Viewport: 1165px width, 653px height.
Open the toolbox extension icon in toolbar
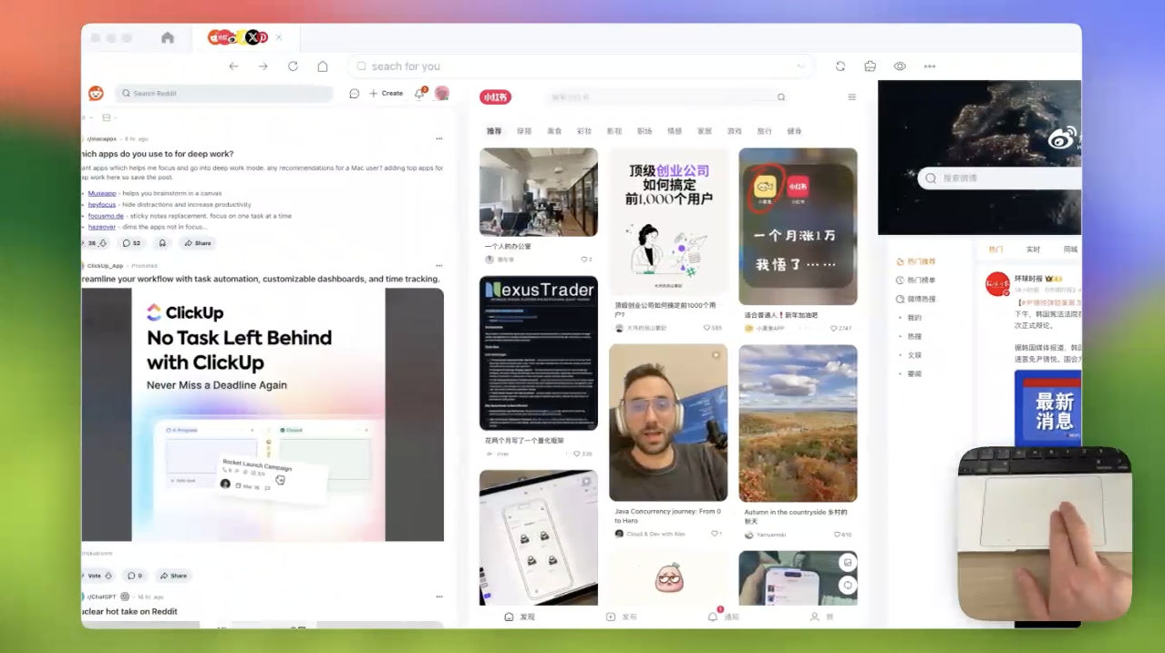870,66
